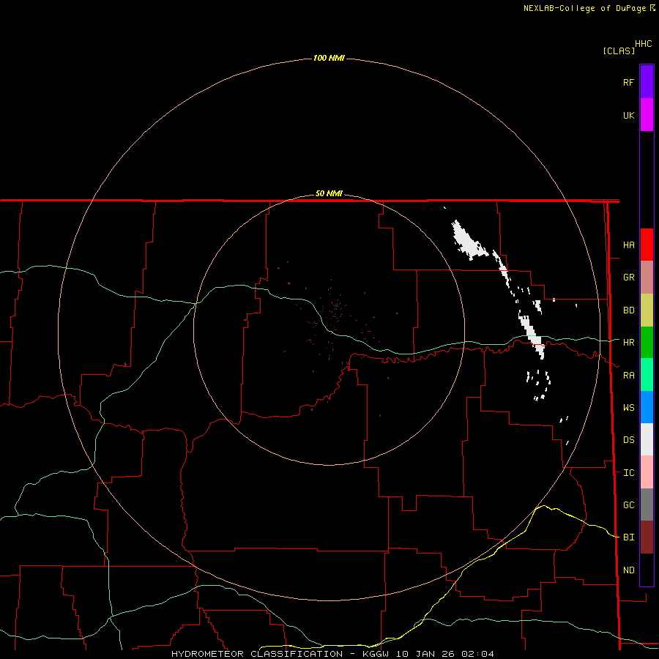Click the HA red legend swatch
This screenshot has width=659, height=659.
tap(647, 245)
